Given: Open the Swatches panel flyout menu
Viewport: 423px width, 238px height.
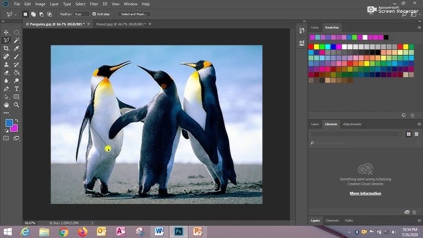Looking at the screenshot, I should point(419,28).
